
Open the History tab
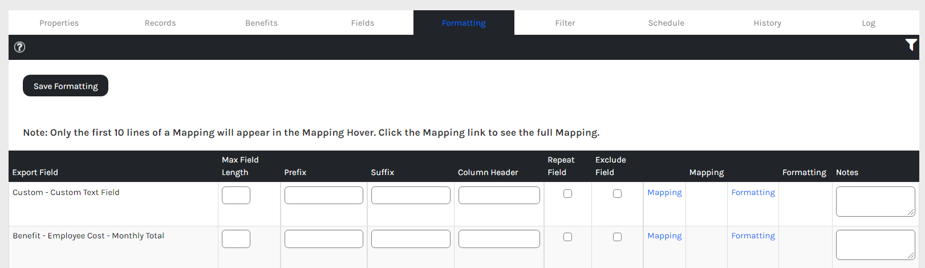point(767,23)
